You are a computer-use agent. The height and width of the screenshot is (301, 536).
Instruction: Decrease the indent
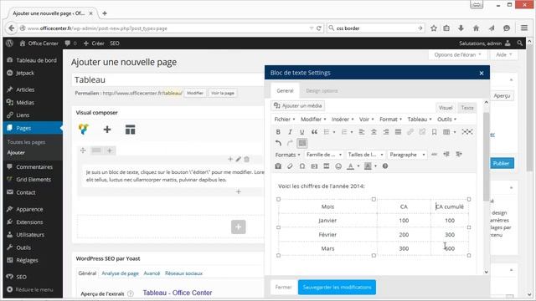pos(446,154)
